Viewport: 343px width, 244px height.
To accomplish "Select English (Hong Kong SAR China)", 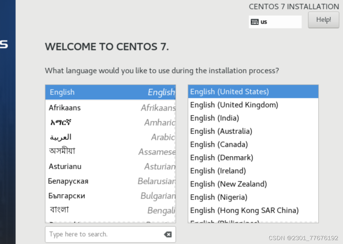I will [244, 210].
